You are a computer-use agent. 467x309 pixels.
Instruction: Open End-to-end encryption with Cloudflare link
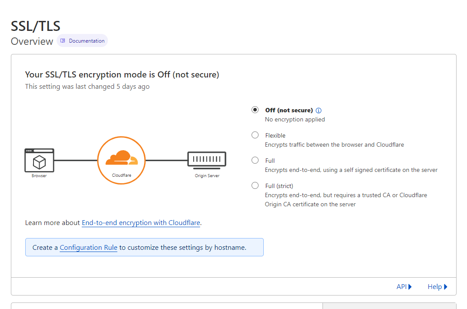pos(141,223)
